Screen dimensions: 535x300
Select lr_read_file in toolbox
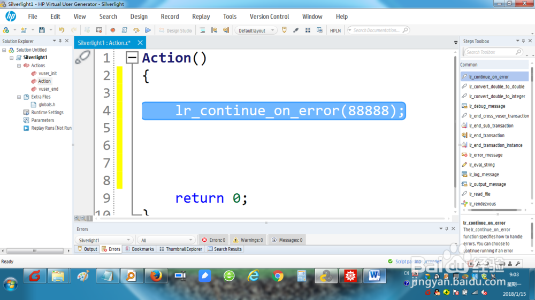tap(479, 194)
